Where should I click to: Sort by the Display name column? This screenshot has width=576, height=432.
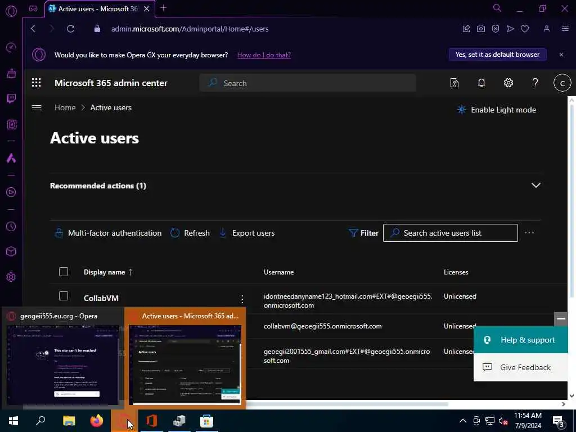point(108,272)
